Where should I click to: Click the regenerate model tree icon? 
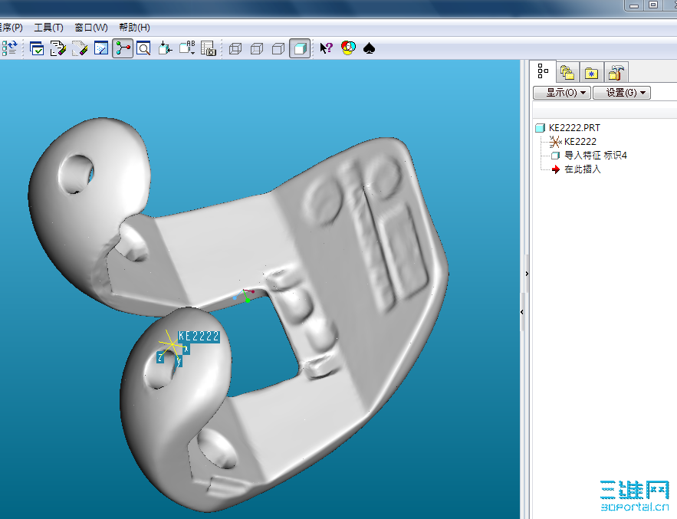(x=9, y=48)
